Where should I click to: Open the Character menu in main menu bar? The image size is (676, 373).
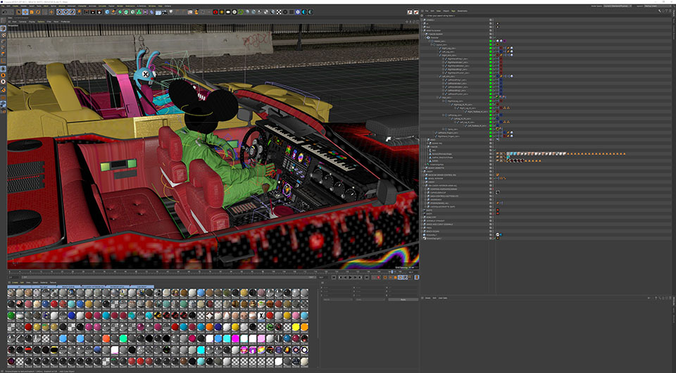click(x=82, y=6)
